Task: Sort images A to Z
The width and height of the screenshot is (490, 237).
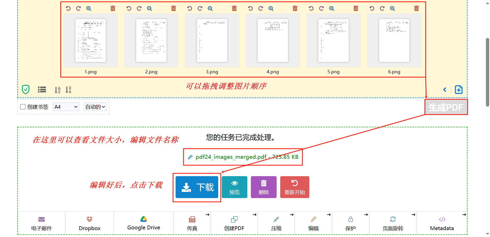Action: tap(57, 90)
